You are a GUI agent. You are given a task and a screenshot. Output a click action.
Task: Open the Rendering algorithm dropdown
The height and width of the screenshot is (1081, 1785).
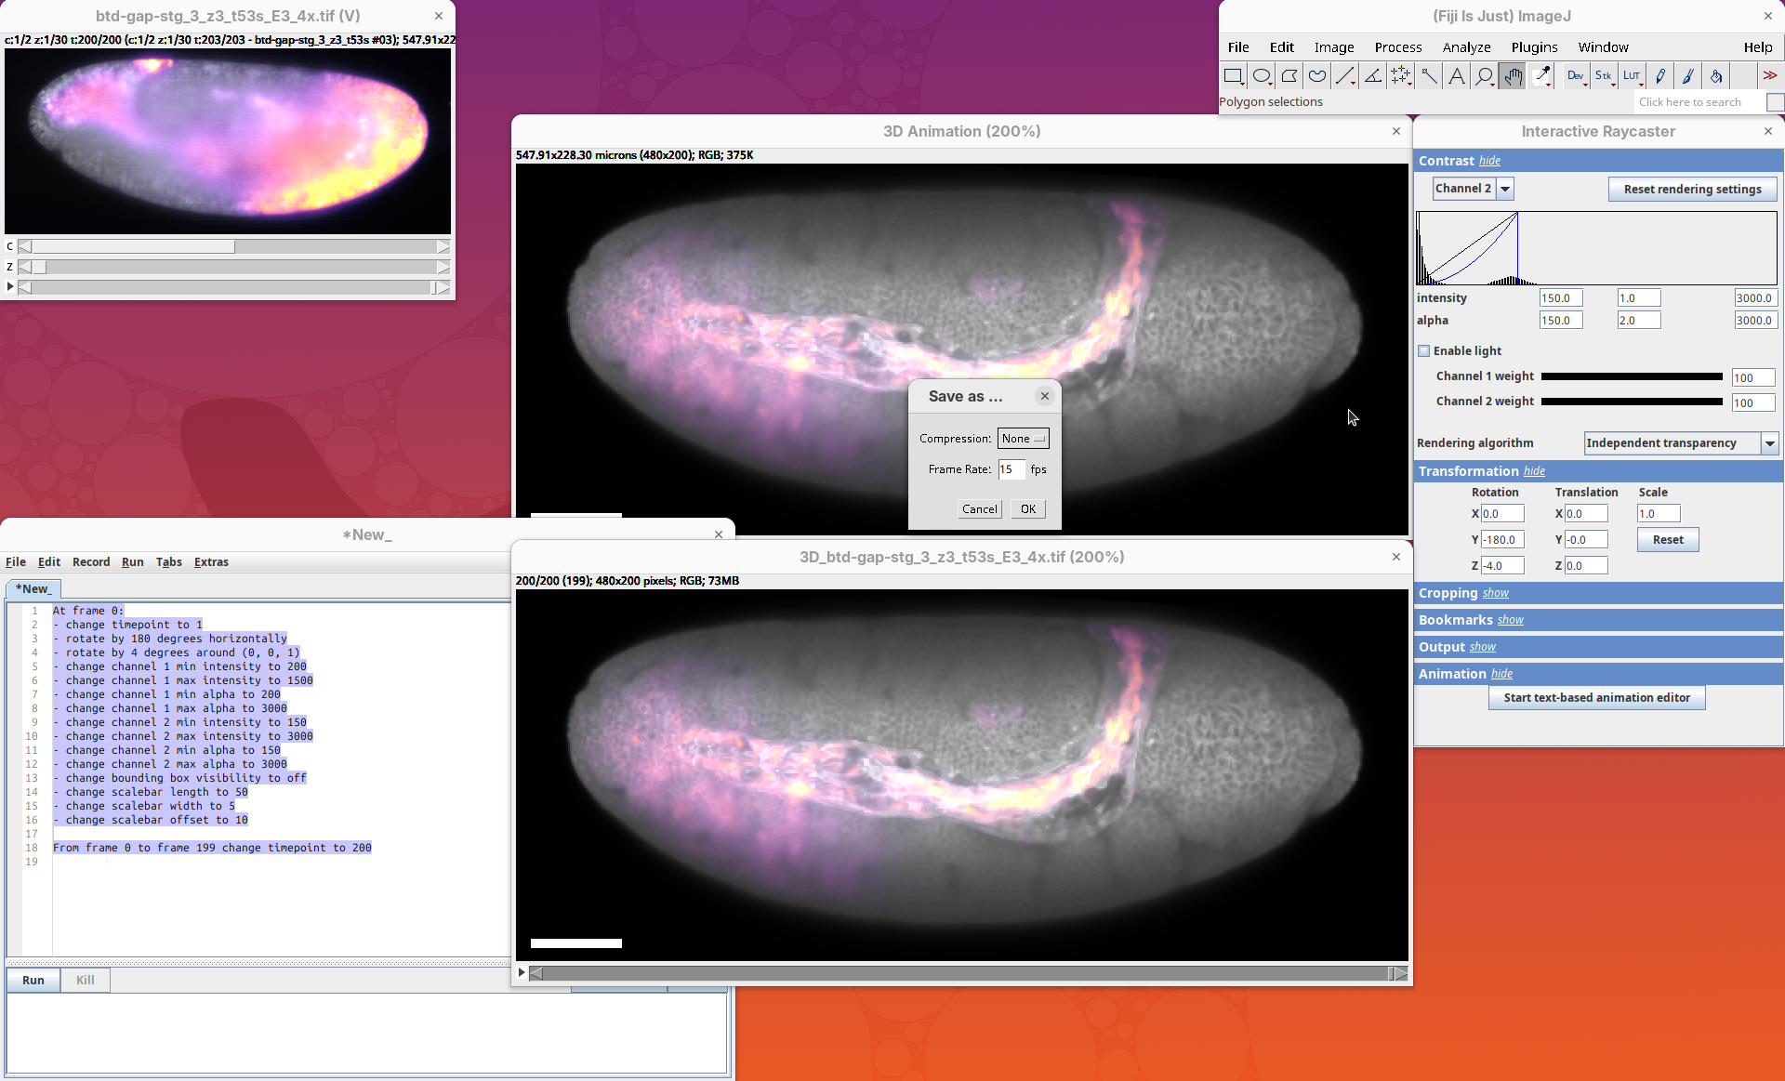click(1770, 443)
